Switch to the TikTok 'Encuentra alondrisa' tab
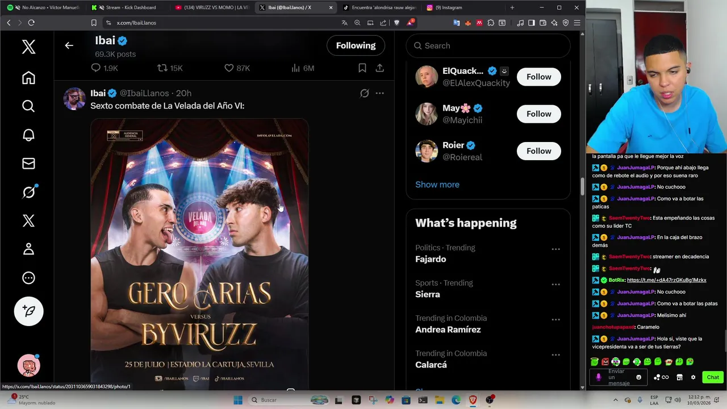The image size is (727, 409). pyautogui.click(x=379, y=7)
